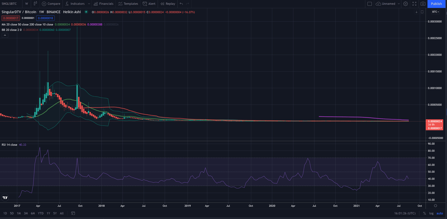Image resolution: width=447 pixels, height=219 pixels.
Task: Open the BTC currency dropdown
Action: pyautogui.click(x=436, y=12)
